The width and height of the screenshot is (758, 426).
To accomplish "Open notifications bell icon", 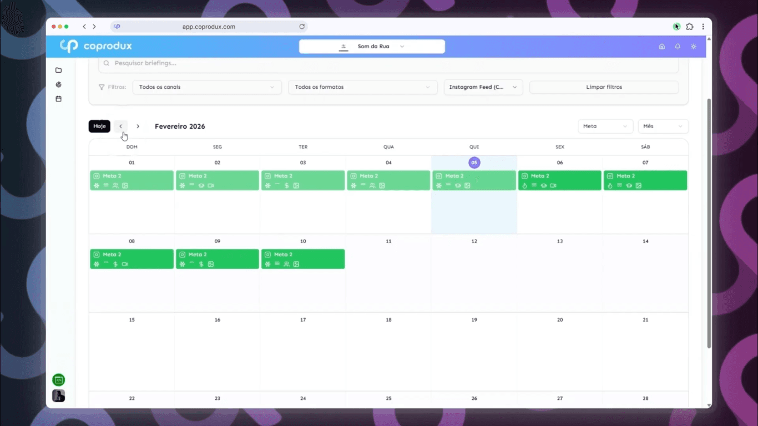I will [x=678, y=47].
